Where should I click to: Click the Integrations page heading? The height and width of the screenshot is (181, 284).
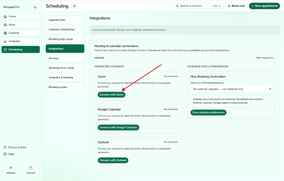point(100,18)
